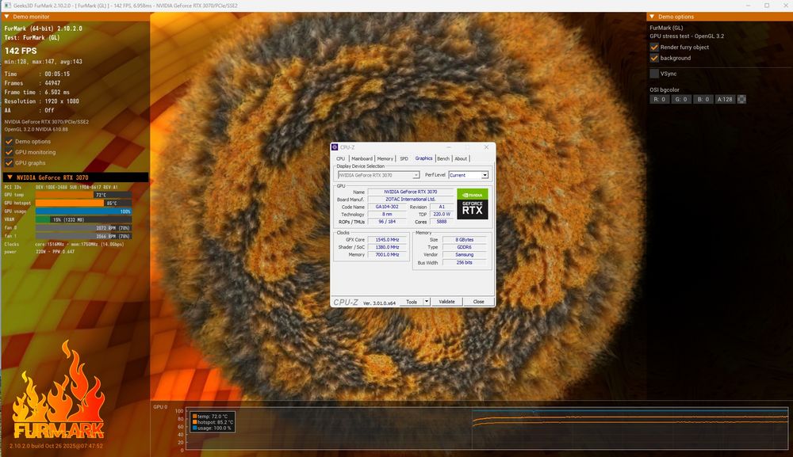Screen dimensions: 793x457
Task: Click the Bus Width '256 bits' field
Action: click(x=464, y=263)
